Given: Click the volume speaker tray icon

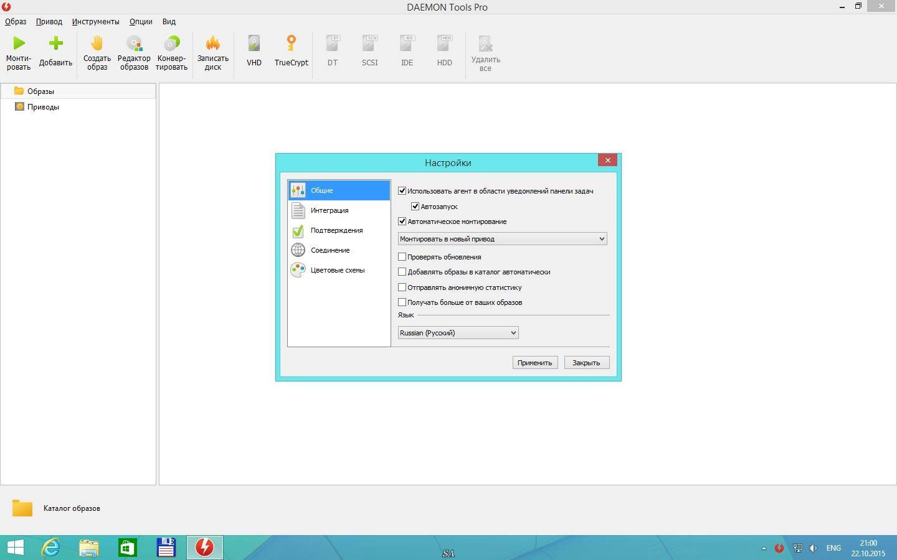Looking at the screenshot, I should pos(813,548).
